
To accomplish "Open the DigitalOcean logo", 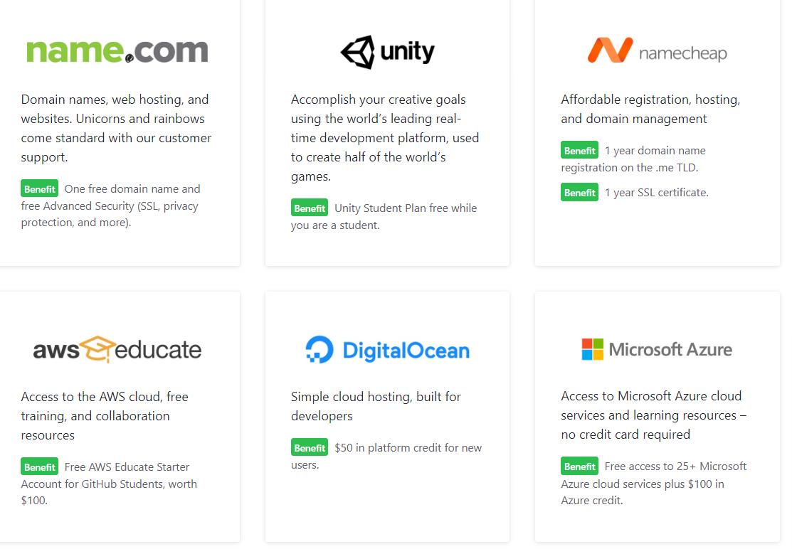I will pos(387,350).
